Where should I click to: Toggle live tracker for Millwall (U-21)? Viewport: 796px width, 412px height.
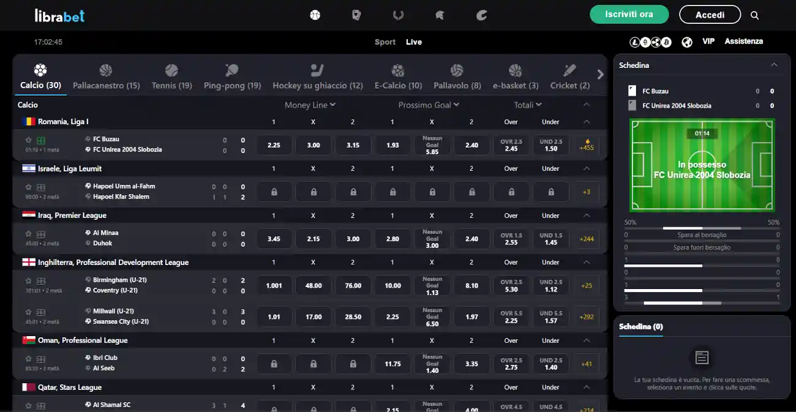point(41,312)
